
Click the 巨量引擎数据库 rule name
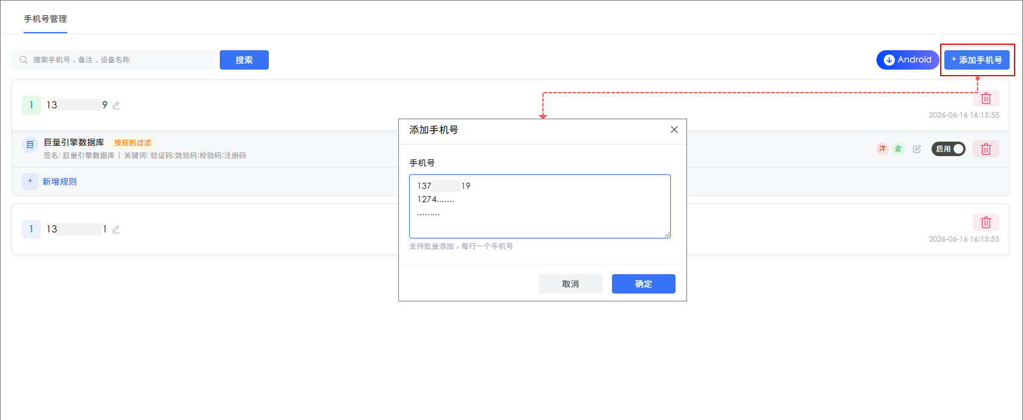click(74, 142)
